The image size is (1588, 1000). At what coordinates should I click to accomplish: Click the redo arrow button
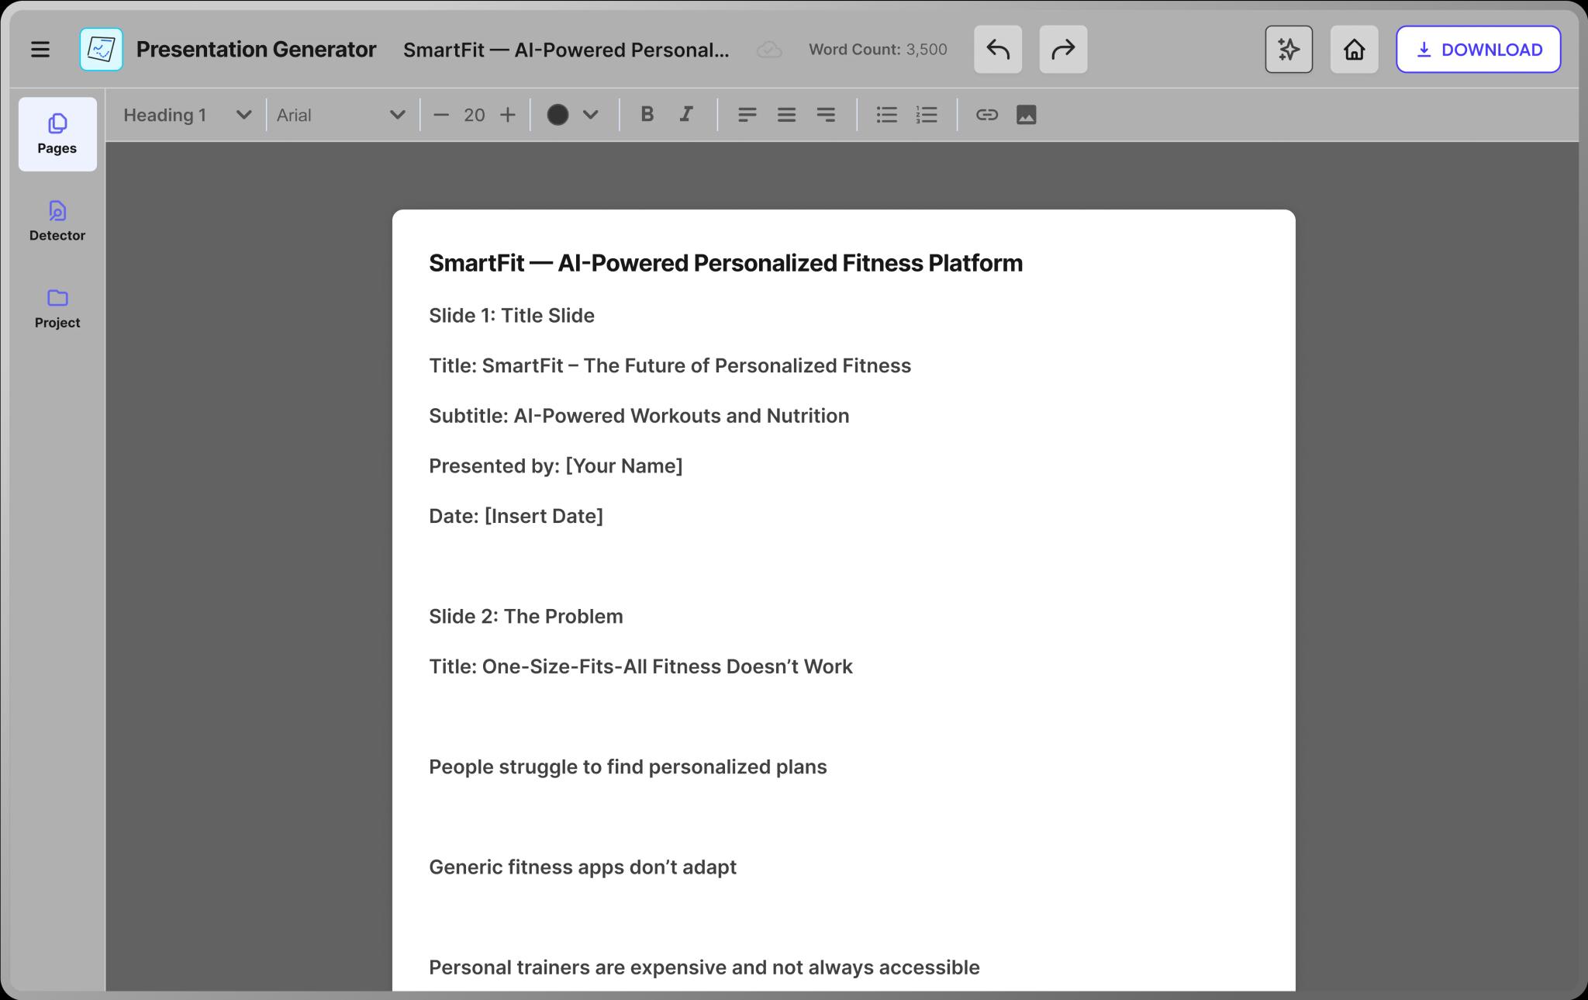[x=1062, y=50]
